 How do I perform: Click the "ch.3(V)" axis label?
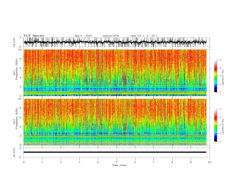14,153
